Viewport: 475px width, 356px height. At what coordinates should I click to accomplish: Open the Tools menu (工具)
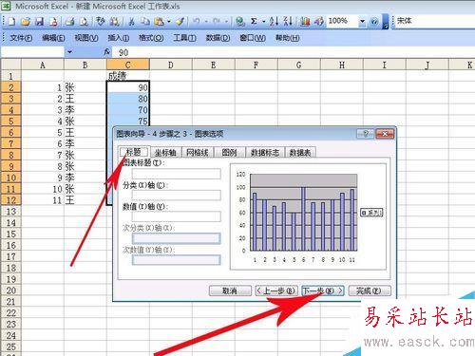click(x=184, y=38)
